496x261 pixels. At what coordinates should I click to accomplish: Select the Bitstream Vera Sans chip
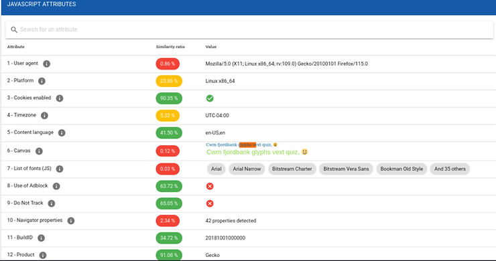click(x=346, y=169)
